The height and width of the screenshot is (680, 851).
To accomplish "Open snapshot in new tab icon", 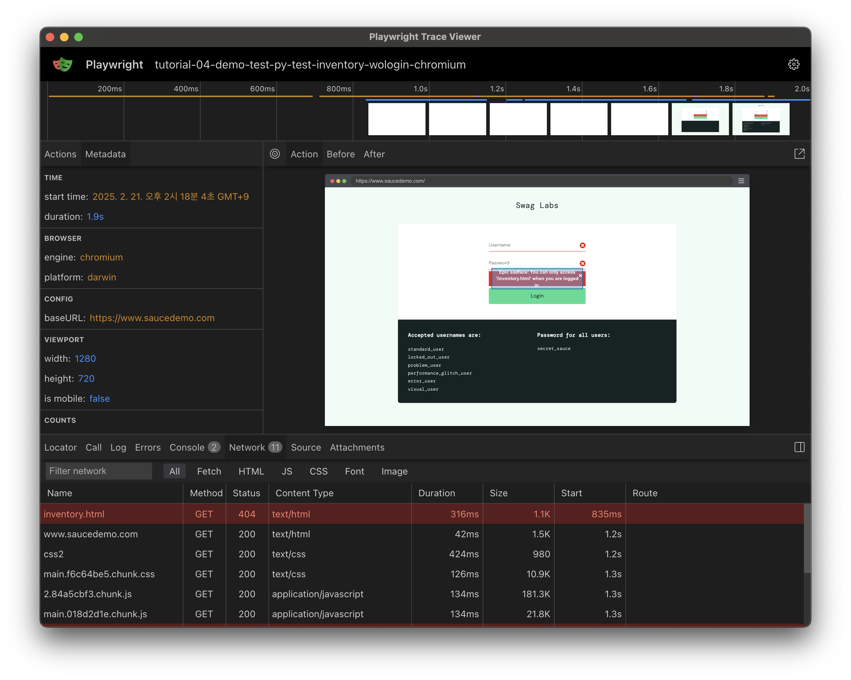I will [x=799, y=154].
